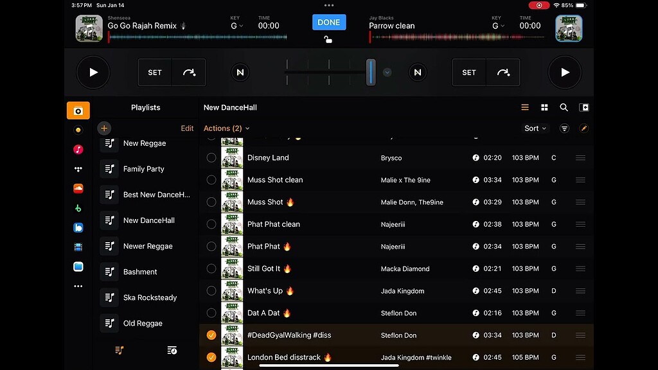
Task: Open the filter icon next to Sort
Action: click(x=564, y=128)
